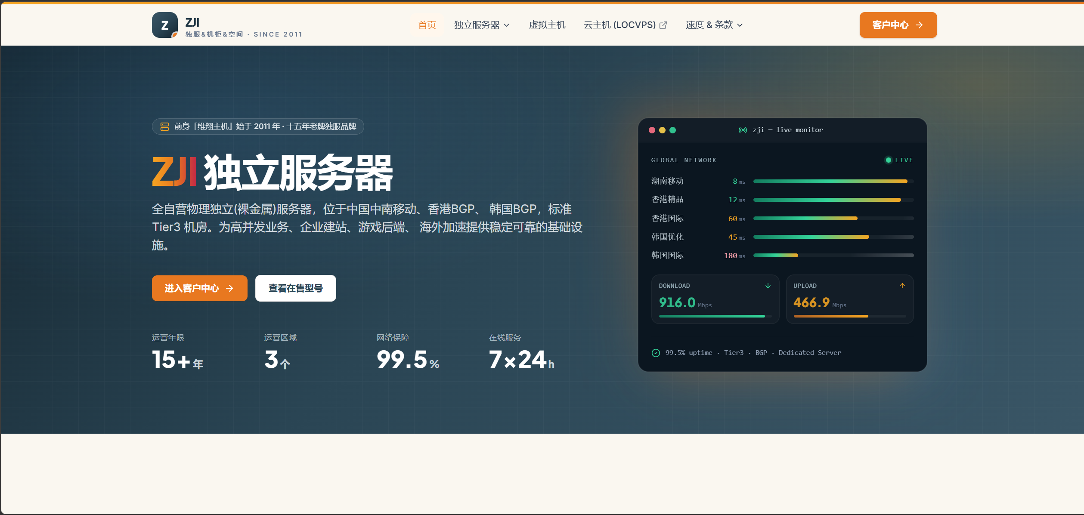Open the 首页 nav item
The image size is (1084, 515).
point(427,25)
